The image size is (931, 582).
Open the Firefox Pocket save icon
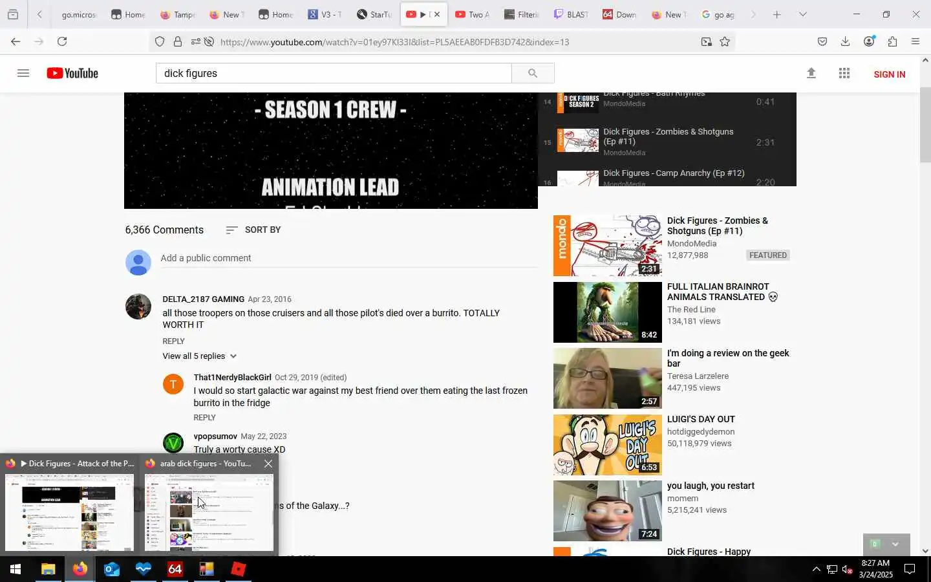(x=822, y=42)
